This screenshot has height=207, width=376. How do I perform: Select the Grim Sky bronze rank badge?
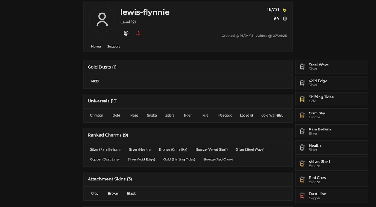[x=302, y=115]
